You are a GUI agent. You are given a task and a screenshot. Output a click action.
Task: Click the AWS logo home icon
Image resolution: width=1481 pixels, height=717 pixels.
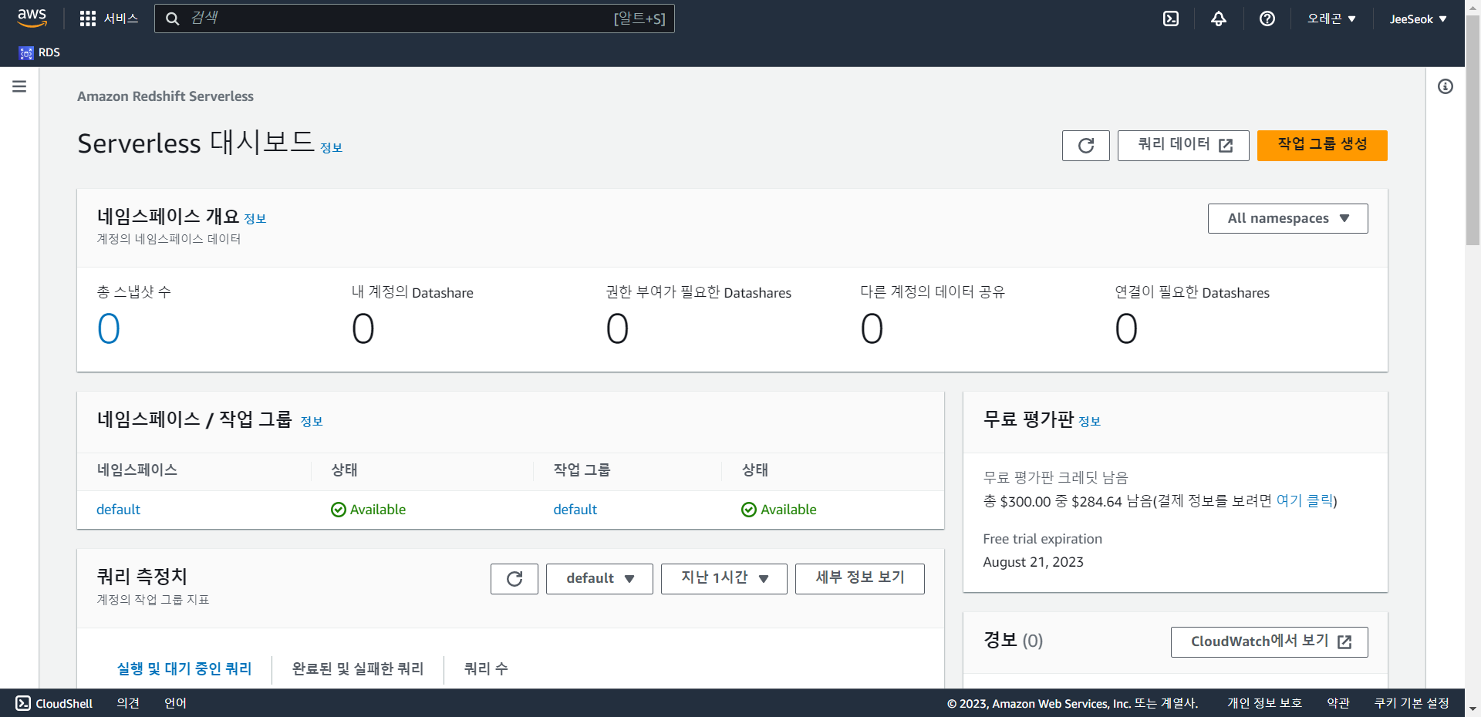click(x=32, y=19)
